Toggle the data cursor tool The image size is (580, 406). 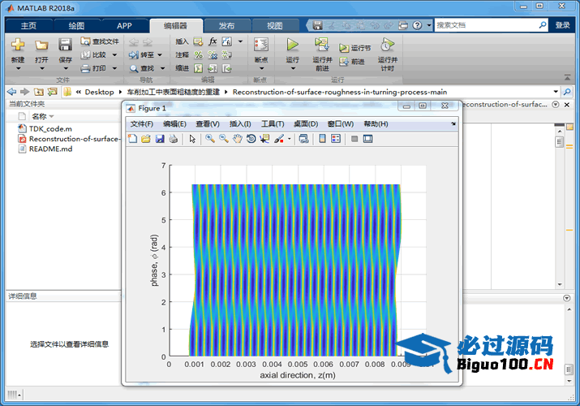(x=264, y=139)
